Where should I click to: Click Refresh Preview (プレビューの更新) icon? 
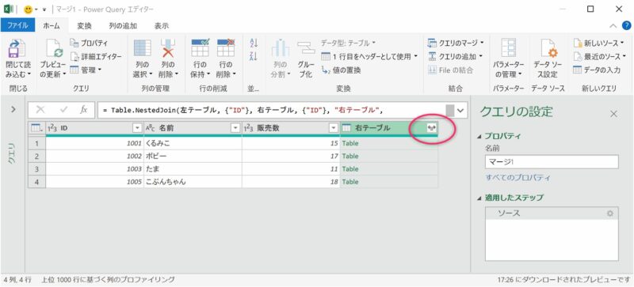pyautogui.click(x=54, y=49)
